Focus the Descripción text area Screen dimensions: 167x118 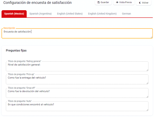(76, 33)
